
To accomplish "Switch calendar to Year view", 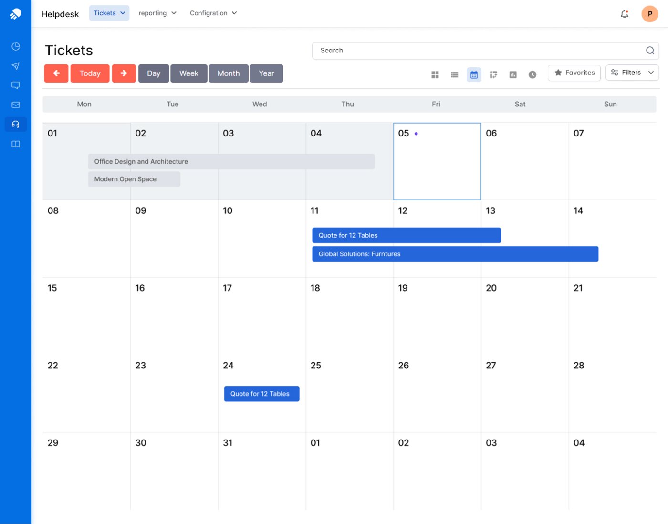I will 266,73.
